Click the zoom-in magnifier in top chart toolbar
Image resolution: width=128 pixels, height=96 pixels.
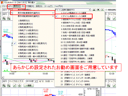[4, 18]
